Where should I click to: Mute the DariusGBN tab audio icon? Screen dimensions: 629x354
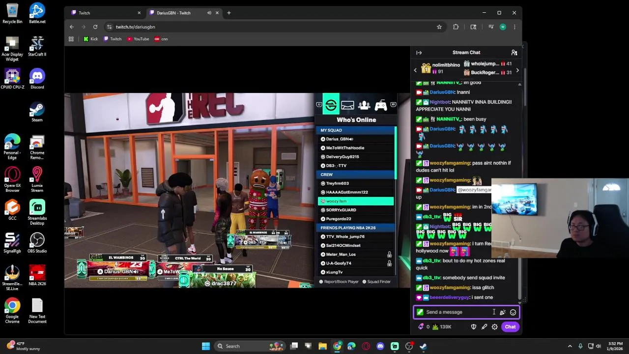(x=209, y=13)
